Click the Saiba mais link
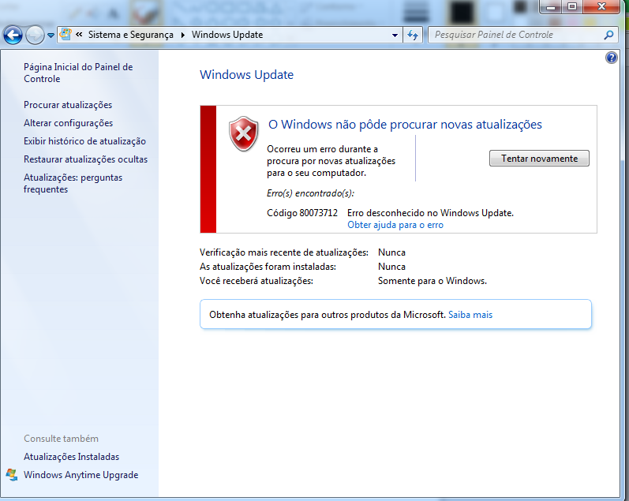 [x=470, y=315]
